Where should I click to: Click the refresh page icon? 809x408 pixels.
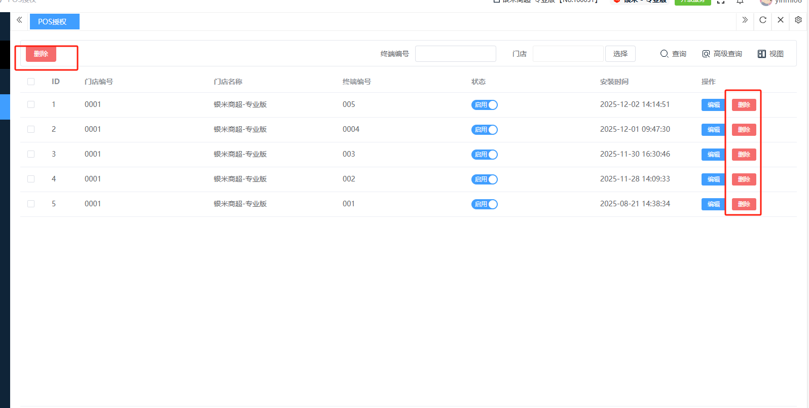(x=762, y=20)
